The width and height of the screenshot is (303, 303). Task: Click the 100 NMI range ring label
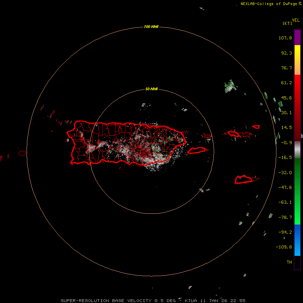pos(151,27)
